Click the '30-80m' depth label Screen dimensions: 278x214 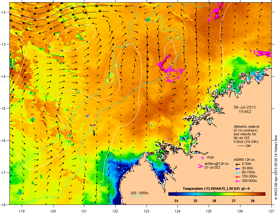tap(247, 168)
